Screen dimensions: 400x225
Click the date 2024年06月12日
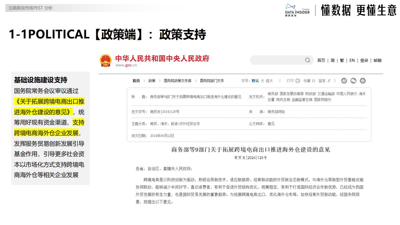click(x=162, y=136)
